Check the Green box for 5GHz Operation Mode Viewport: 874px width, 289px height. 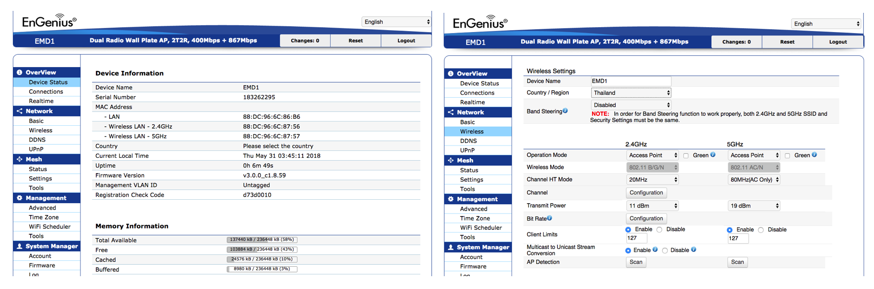tap(788, 156)
